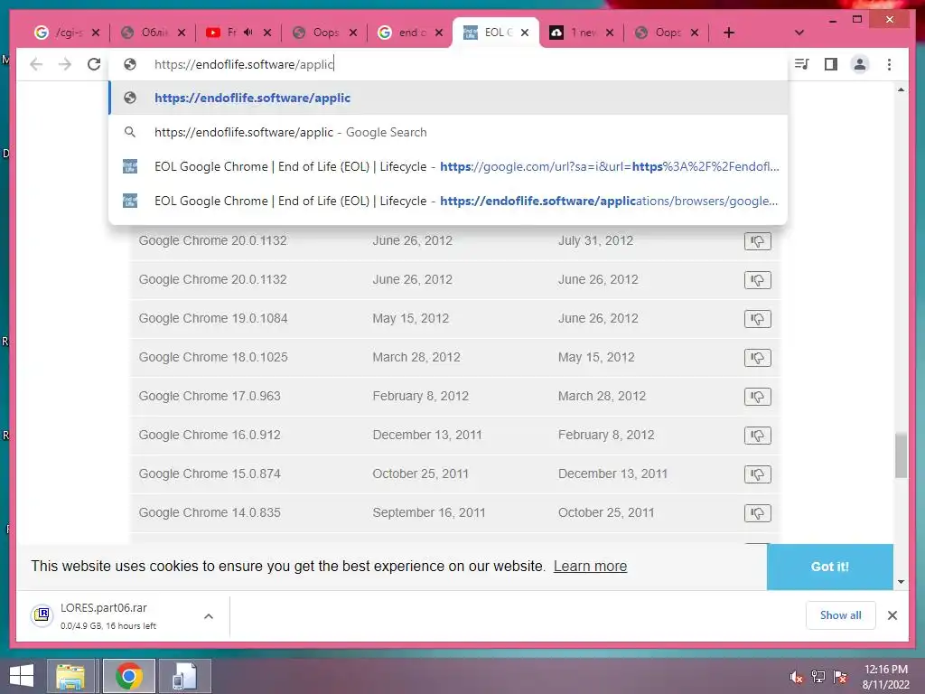Open the Learn more cookie link
This screenshot has width=925, height=694.
[590, 566]
